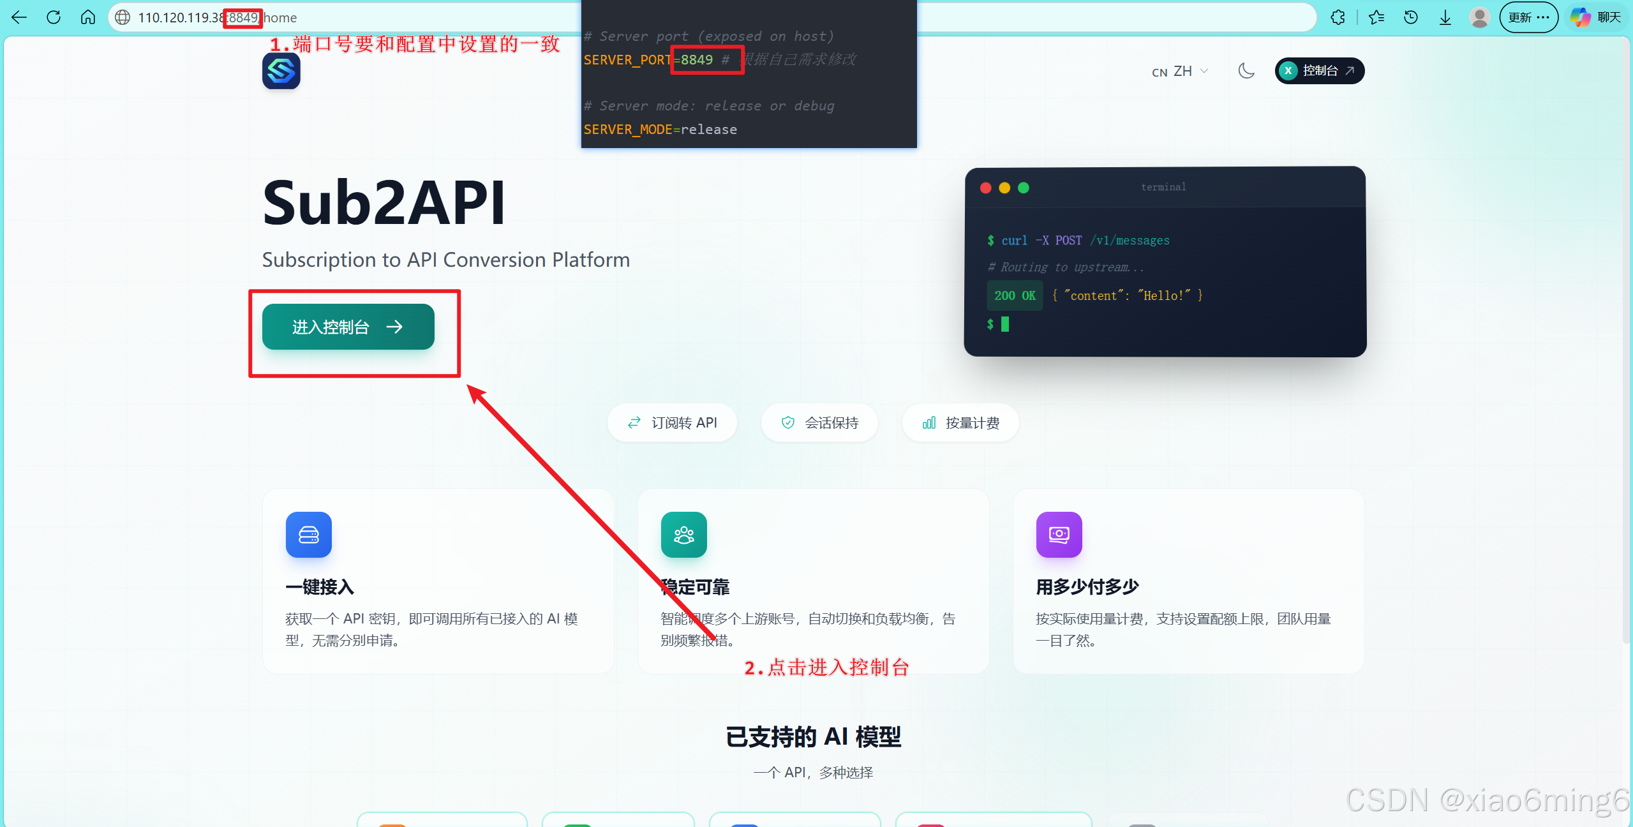Click the 更新 update menu button
The width and height of the screenshot is (1633, 827).
click(x=1529, y=17)
